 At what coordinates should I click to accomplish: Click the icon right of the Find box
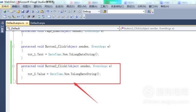(x=149, y=11)
